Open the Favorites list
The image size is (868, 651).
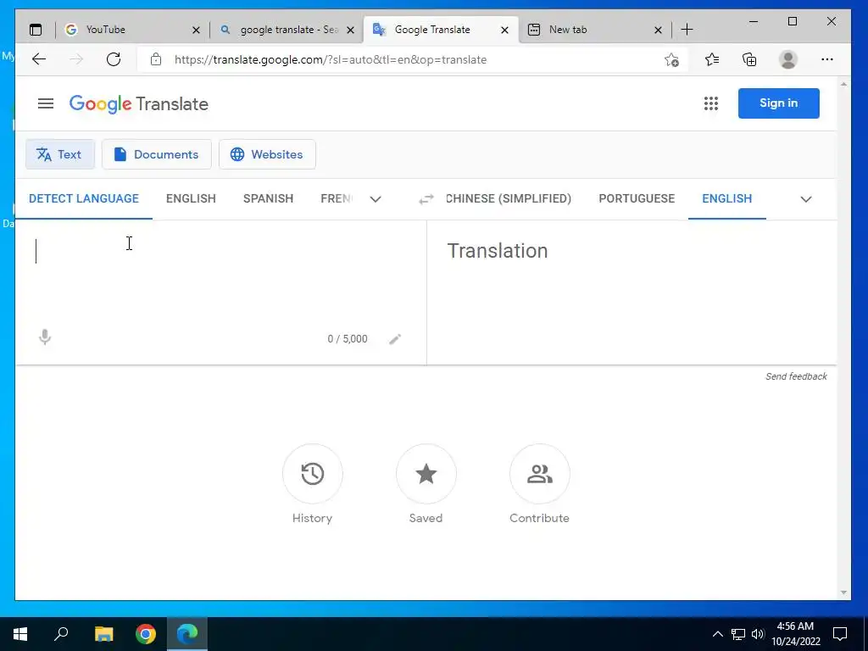click(x=712, y=59)
